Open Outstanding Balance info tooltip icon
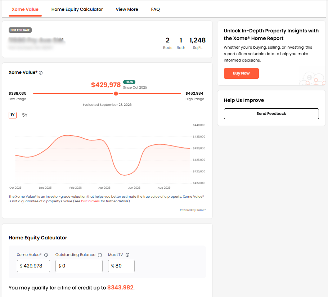The height and width of the screenshot is (297, 328). pos(100,255)
